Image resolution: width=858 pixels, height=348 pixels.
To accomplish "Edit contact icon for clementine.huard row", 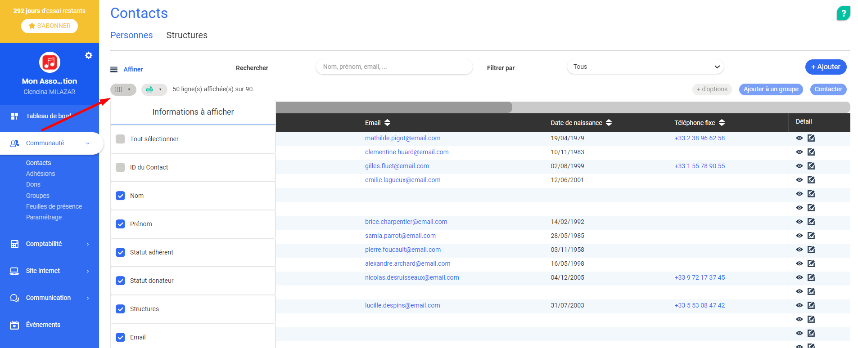I will tap(811, 152).
